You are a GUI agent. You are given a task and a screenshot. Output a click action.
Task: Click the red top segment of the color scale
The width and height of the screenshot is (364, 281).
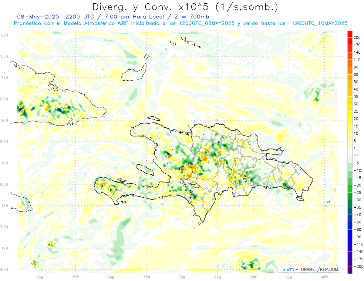coord(350,34)
